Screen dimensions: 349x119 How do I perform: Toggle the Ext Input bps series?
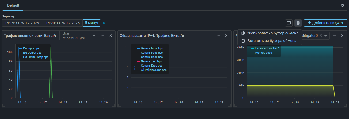[31, 49]
